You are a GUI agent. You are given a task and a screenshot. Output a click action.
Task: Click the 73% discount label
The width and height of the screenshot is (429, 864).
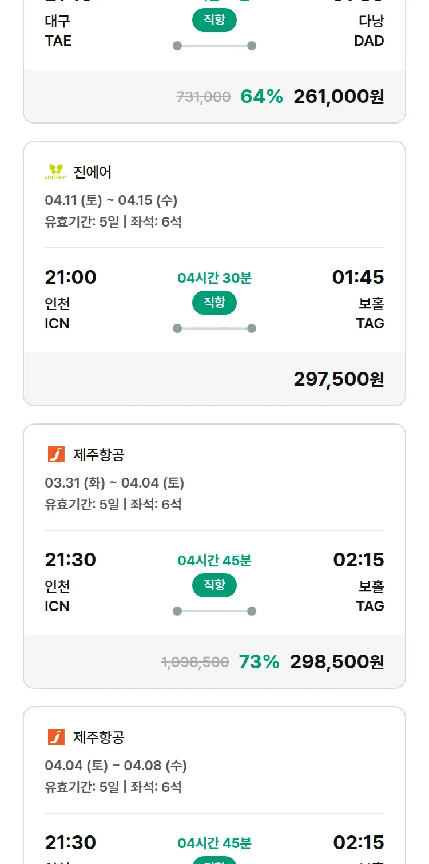(x=259, y=662)
